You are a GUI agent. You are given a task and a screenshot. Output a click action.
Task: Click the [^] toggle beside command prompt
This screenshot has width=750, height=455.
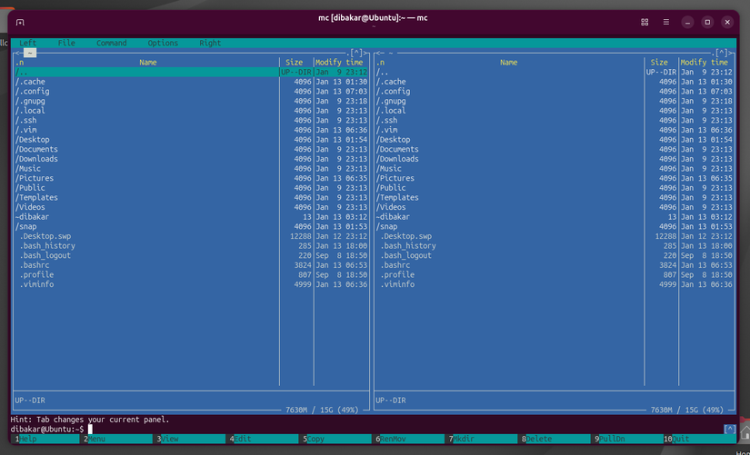click(729, 430)
